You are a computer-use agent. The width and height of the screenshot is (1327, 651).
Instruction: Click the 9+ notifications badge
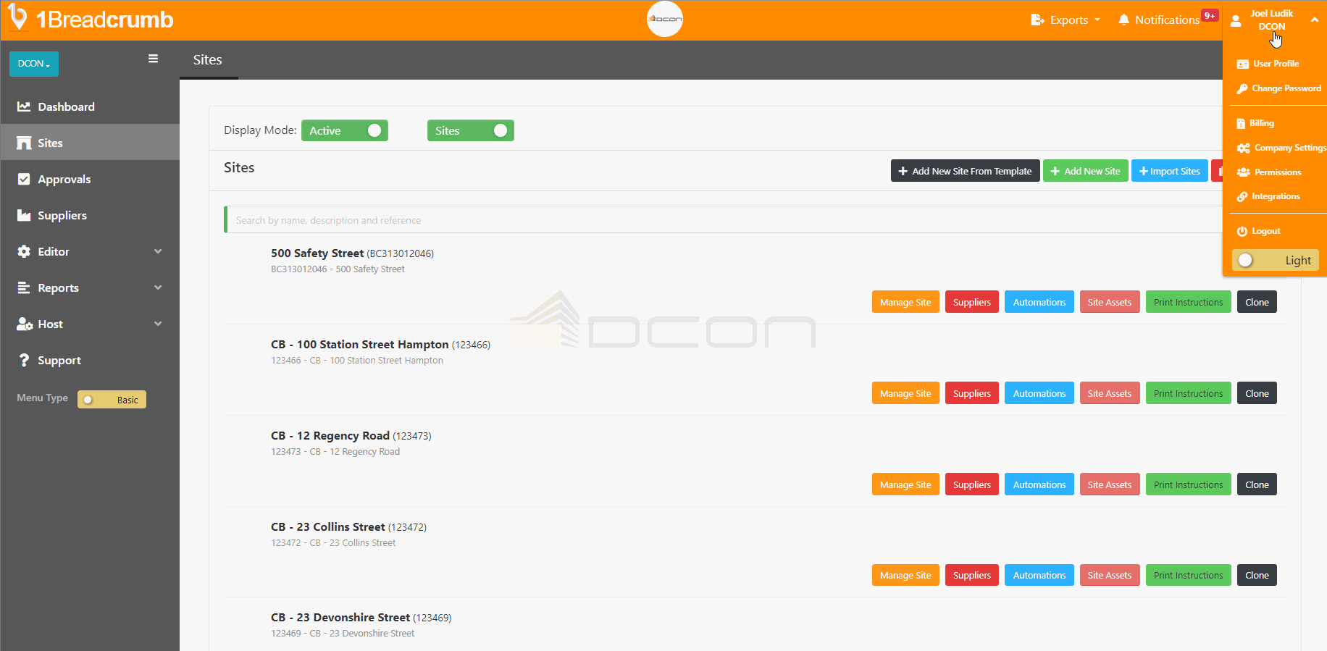pyautogui.click(x=1210, y=15)
